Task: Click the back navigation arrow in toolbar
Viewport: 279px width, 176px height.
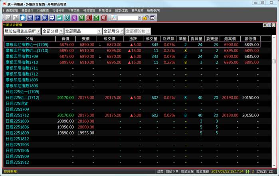Action: pos(8,18)
